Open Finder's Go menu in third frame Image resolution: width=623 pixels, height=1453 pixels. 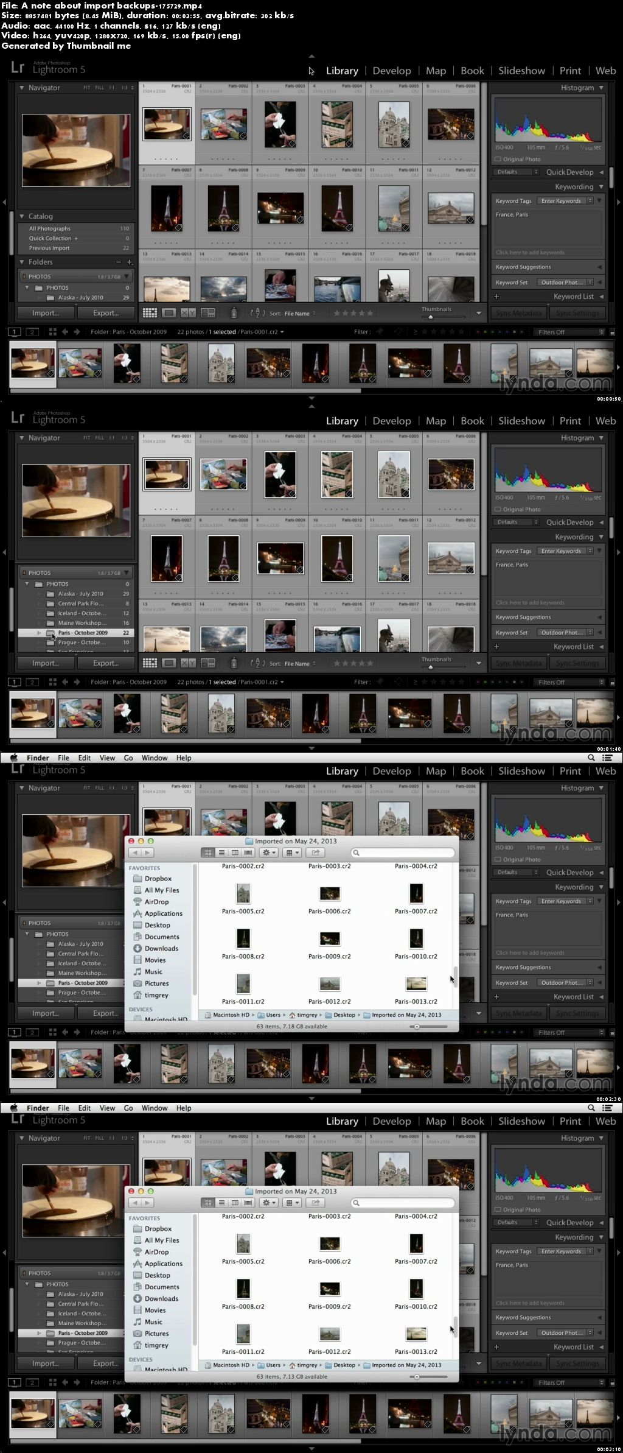128,758
